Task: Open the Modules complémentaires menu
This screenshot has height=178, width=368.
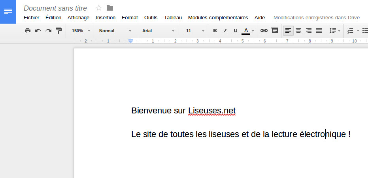Action: point(218,18)
